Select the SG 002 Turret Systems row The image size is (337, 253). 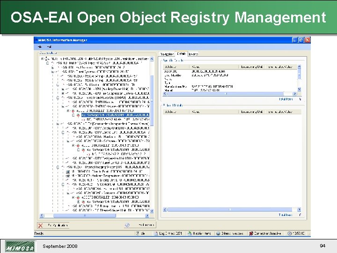[x=95, y=72]
